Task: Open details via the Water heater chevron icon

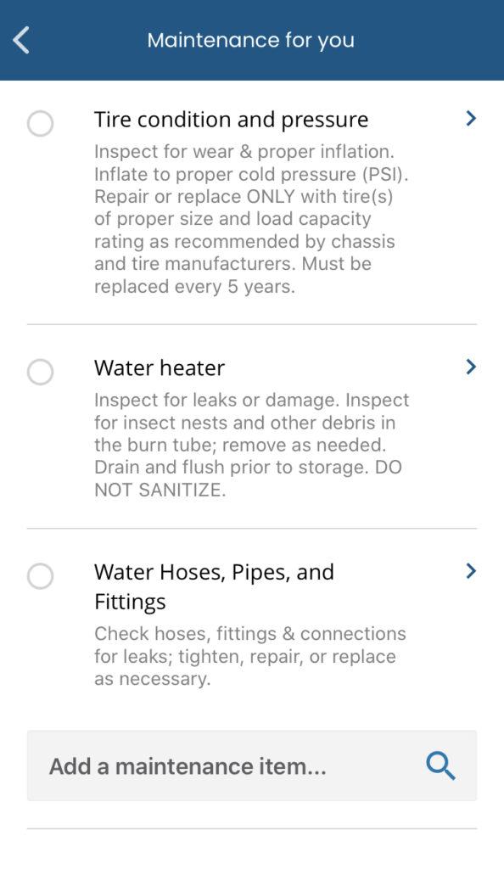Action: [x=471, y=367]
